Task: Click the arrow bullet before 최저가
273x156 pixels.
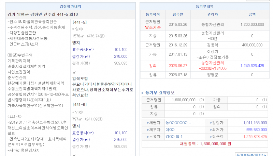Action: tap(212, 129)
